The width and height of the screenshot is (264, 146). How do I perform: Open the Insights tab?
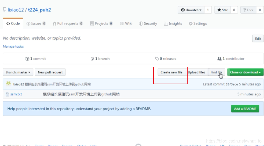pos(173,23)
